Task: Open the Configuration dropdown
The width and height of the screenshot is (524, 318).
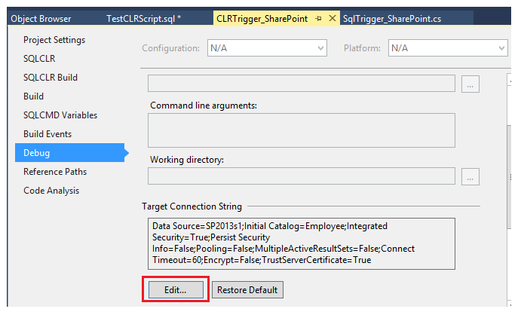Action: coord(267,48)
